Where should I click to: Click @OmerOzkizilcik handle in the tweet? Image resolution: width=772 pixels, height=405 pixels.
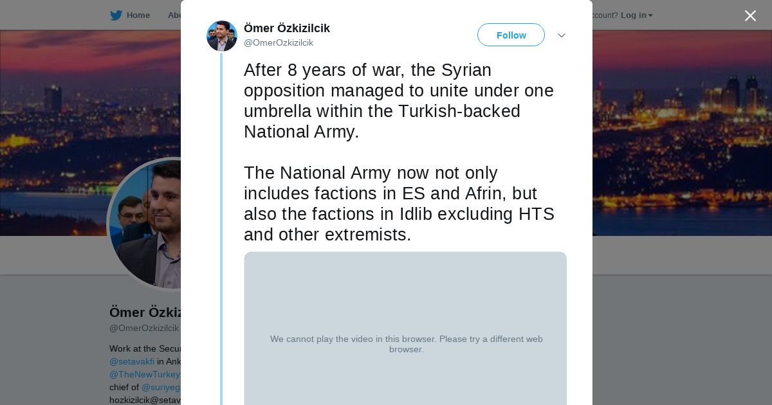coord(278,43)
